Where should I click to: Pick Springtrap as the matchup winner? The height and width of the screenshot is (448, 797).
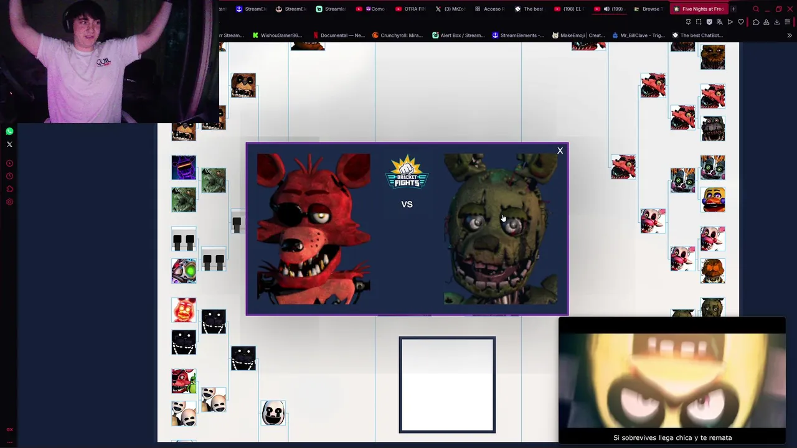click(x=501, y=229)
